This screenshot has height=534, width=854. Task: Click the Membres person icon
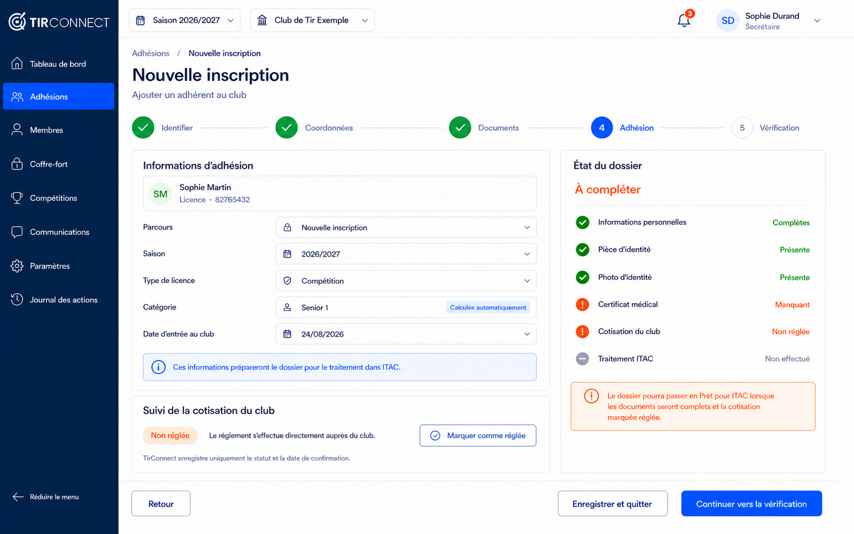(x=17, y=130)
